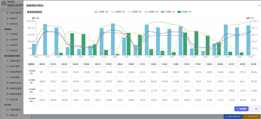Toggle the 1区能耗(电) blue line legend
Image resolution: width=261 pixels, height=119 pixels.
tap(101, 12)
